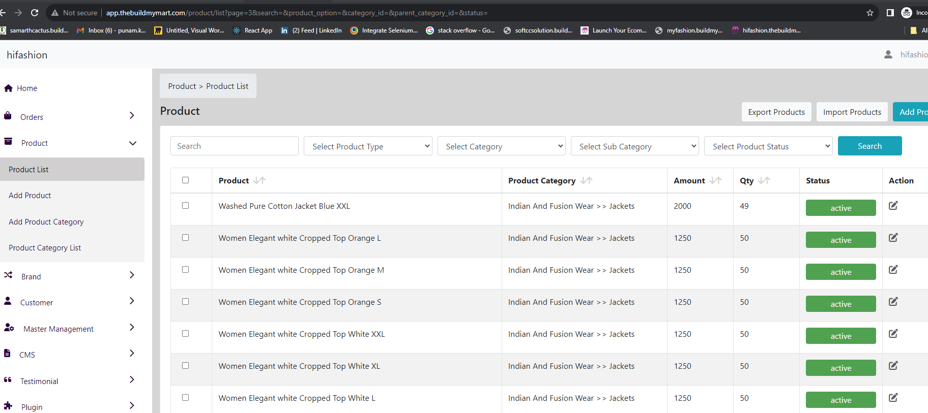This screenshot has height=413, width=928.
Task: Click the hifashion brand title
Action: pyautogui.click(x=27, y=55)
